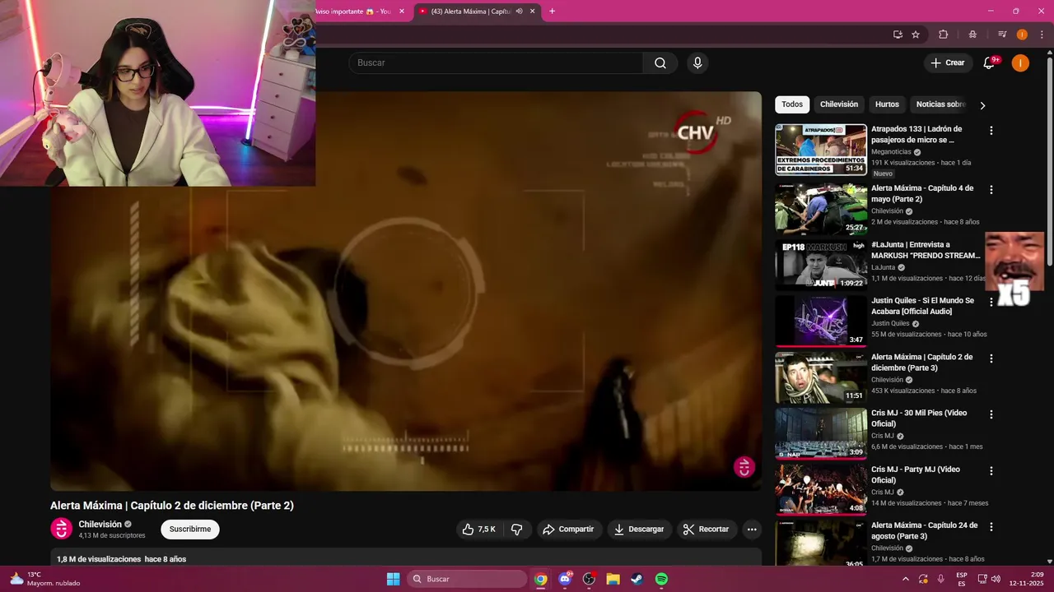
Task: Click the Windows taskbar Buscar box
Action: point(467,579)
